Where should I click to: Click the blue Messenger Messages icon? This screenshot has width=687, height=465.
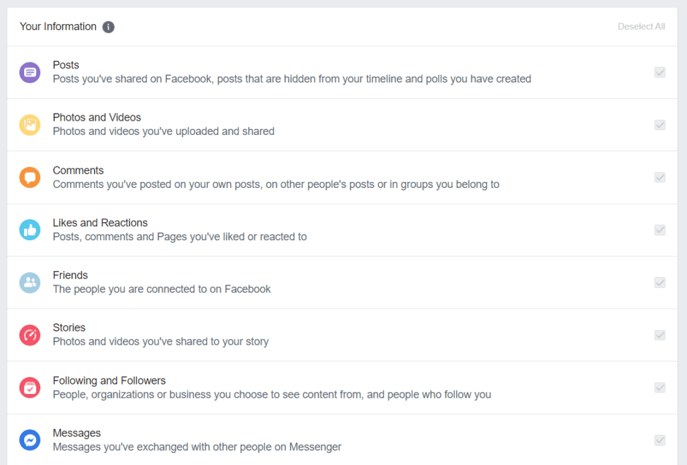pyautogui.click(x=30, y=440)
